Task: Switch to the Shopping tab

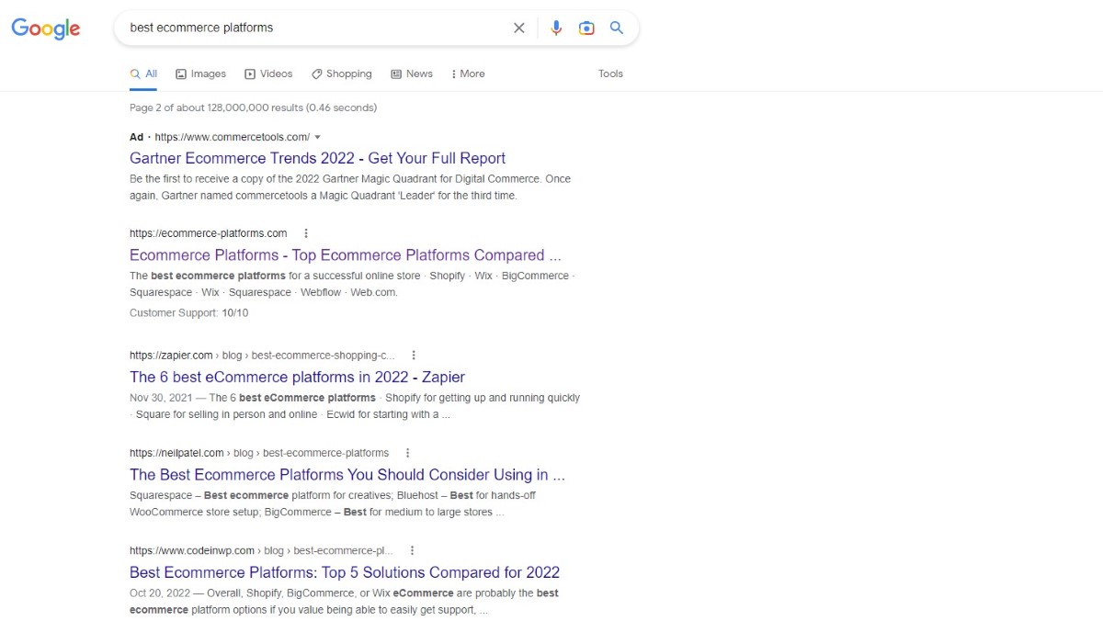Action: pos(342,73)
